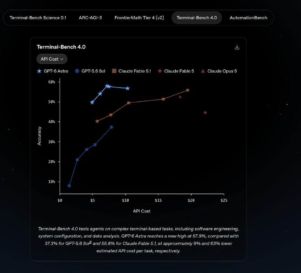The image size is (301, 273).
Task: Open the FrontierMath Tier 4 (v2) tab
Action: click(x=139, y=18)
